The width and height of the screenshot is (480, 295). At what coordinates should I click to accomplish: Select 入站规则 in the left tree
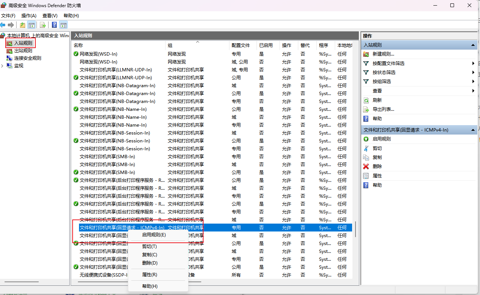[x=23, y=43]
